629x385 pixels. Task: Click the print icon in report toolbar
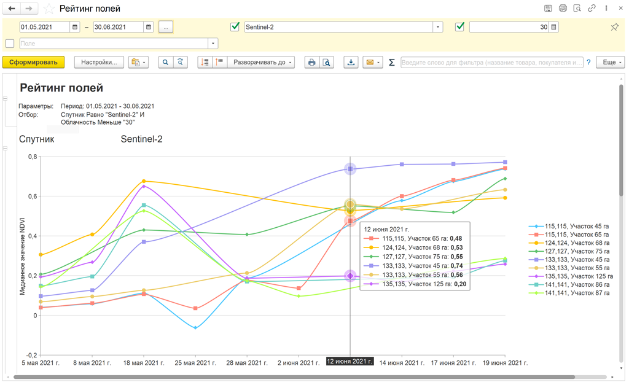point(312,62)
